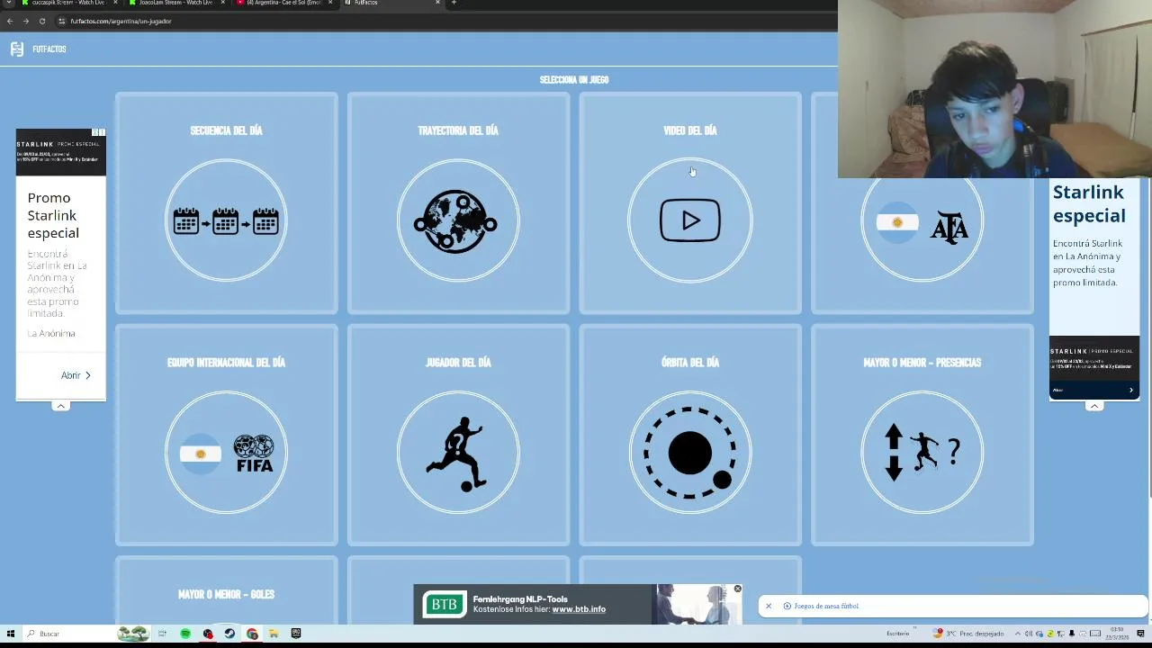Open the tab search dropdown arrow
The height and width of the screenshot is (648, 1152).
tap(10, 3)
